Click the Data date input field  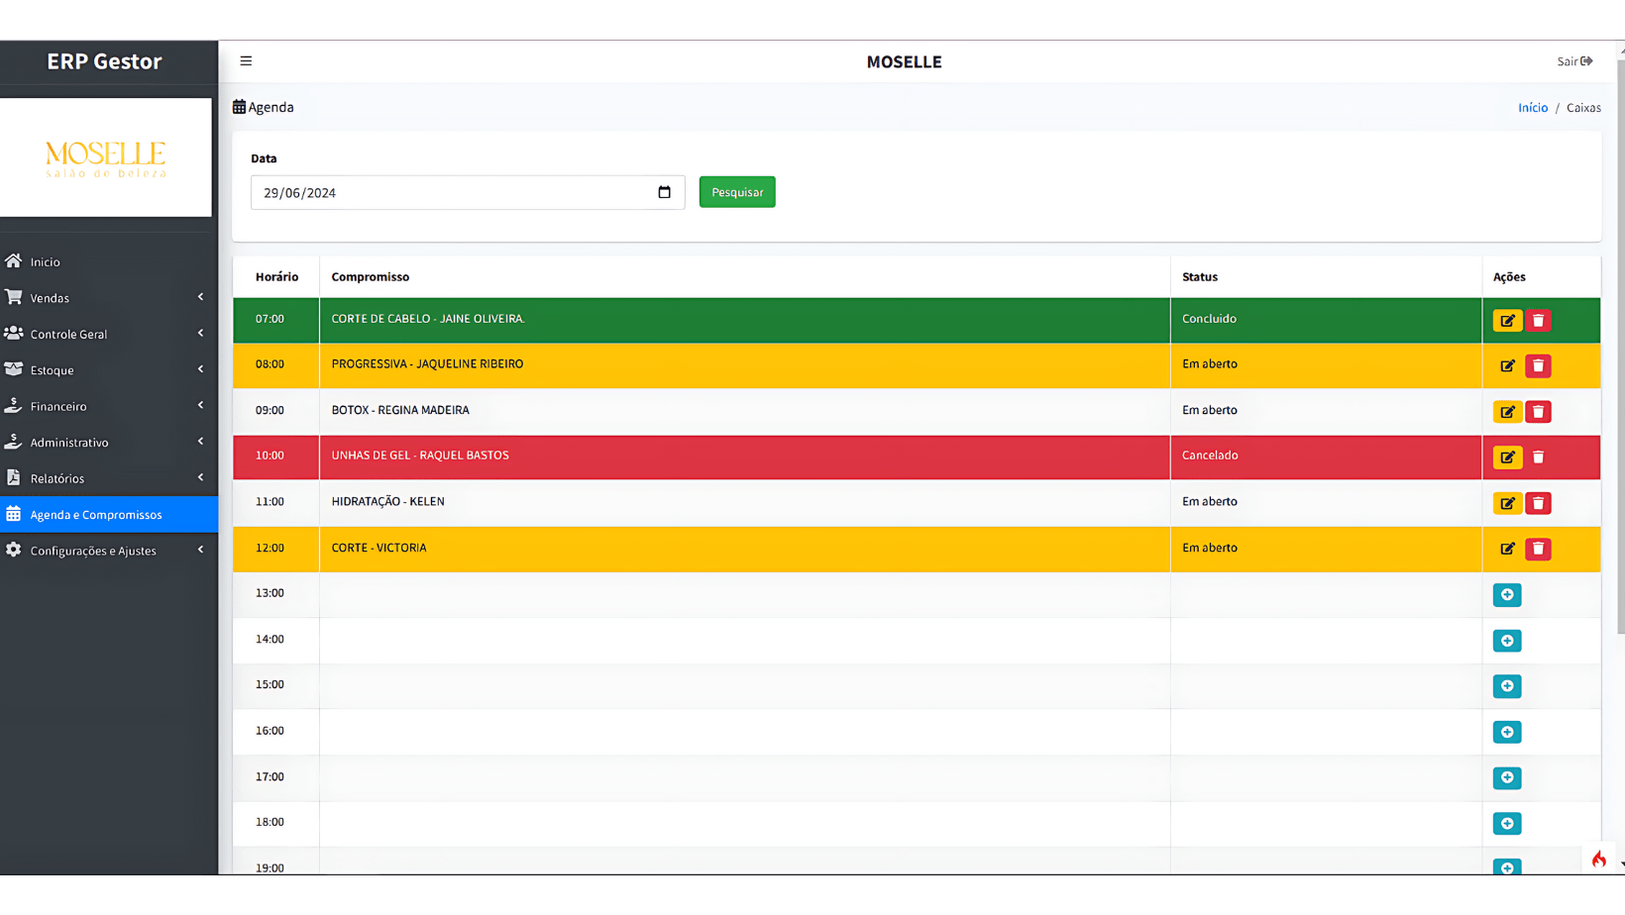point(451,193)
